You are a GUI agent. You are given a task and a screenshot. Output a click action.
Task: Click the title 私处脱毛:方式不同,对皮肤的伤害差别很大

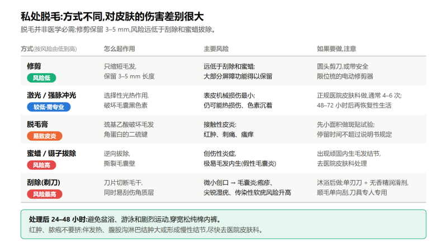[x=112, y=17]
